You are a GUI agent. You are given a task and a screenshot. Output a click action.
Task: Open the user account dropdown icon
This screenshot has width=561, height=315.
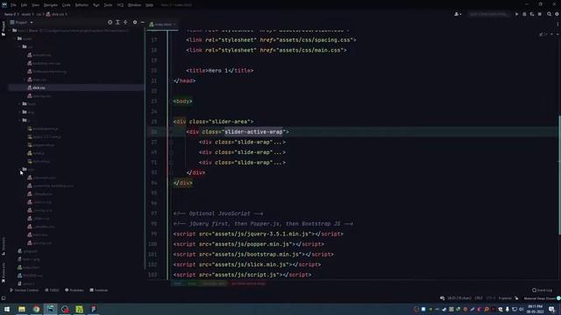[x=458, y=14]
